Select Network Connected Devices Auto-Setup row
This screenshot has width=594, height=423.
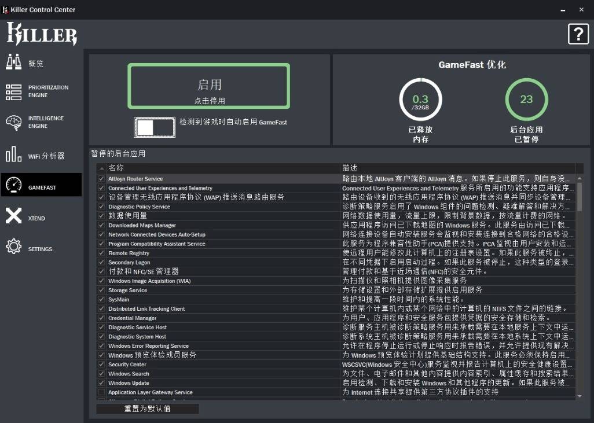pos(336,234)
